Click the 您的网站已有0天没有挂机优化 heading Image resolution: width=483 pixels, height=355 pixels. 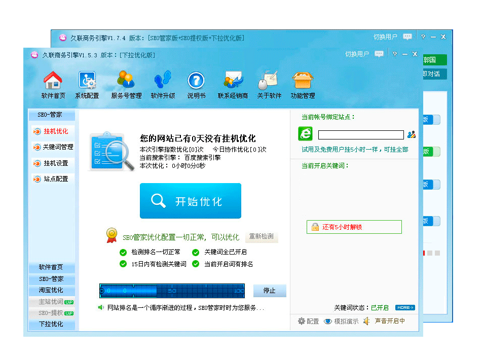coord(198,138)
